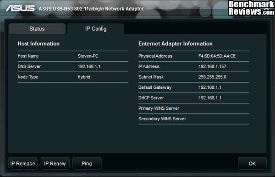275x177 pixels.
Task: Select the DHCP Server value 192.168.1.1
Action: point(210,98)
